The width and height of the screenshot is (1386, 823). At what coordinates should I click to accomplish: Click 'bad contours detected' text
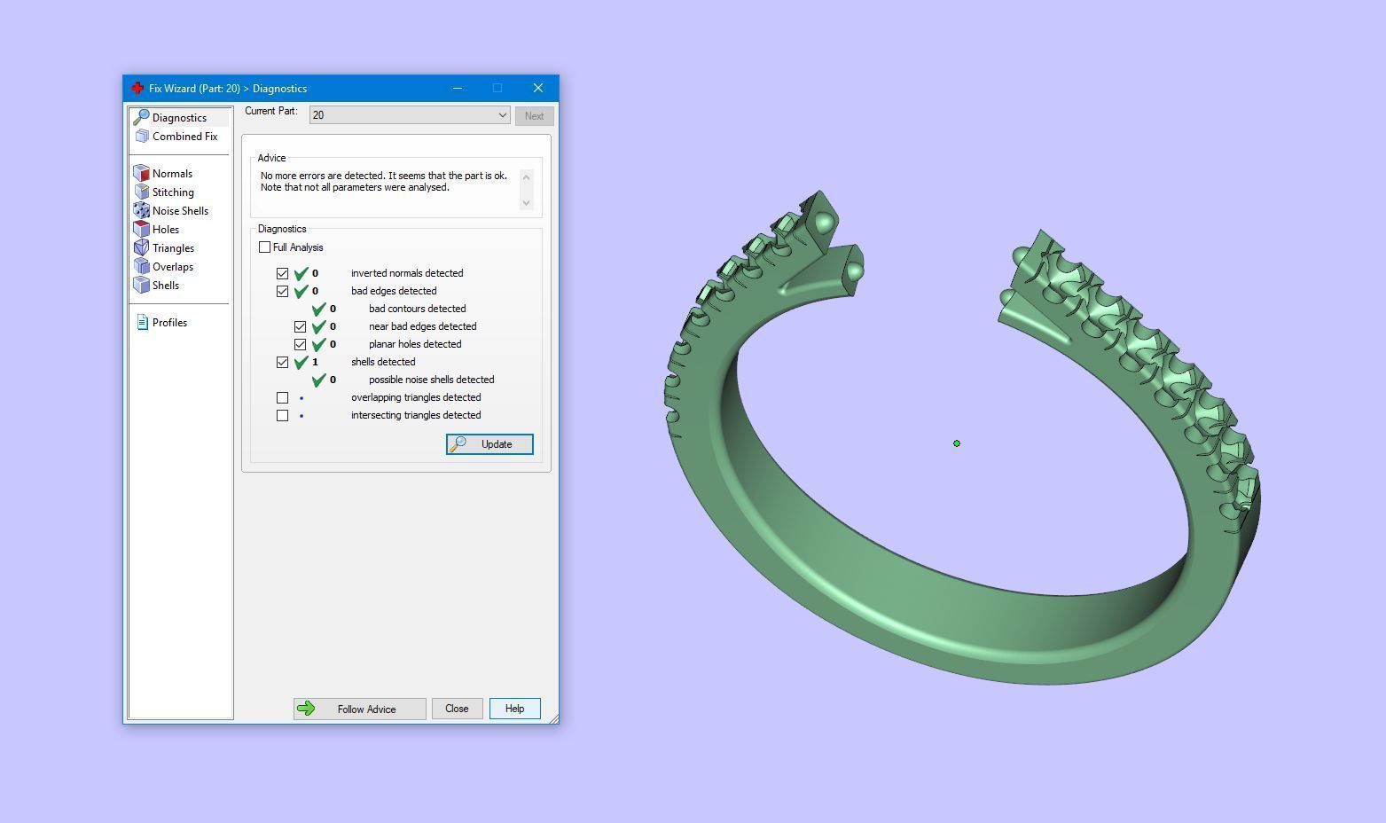(x=417, y=309)
